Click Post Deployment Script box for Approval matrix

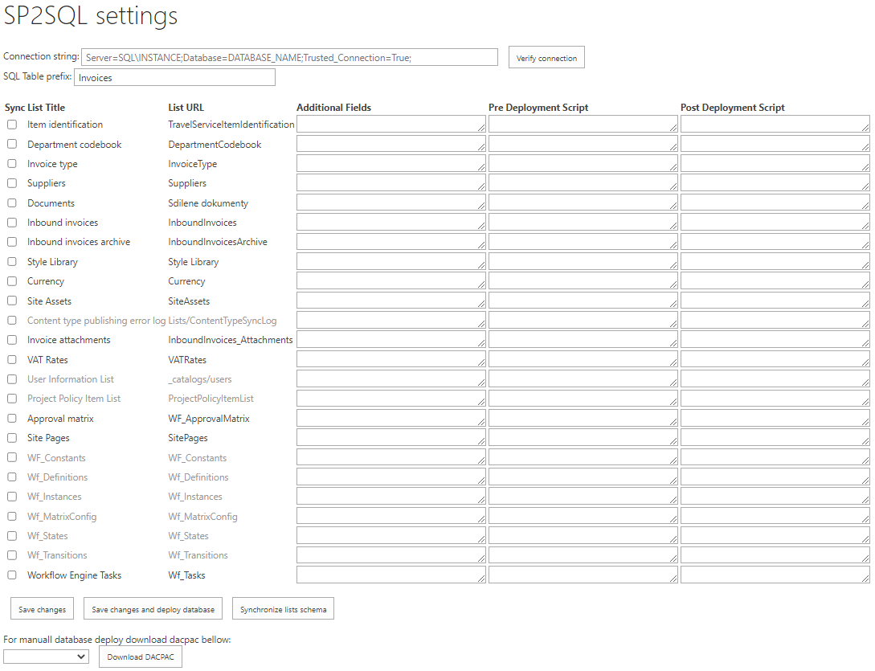coord(775,419)
